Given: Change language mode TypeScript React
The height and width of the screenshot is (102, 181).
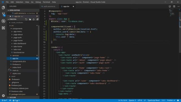Looking at the screenshot, I should 154,100.
